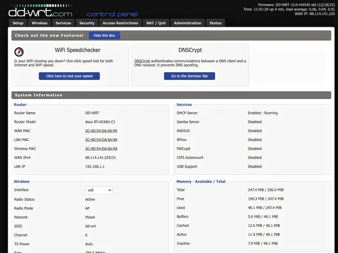The height and width of the screenshot is (253, 338).
Task: Click the LAN MAC address link
Action: (x=101, y=140)
